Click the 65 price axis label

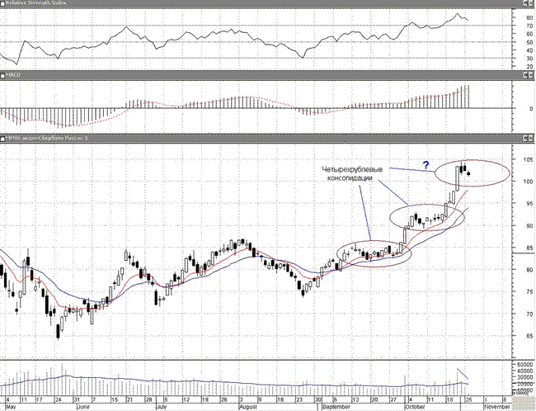coord(529,336)
